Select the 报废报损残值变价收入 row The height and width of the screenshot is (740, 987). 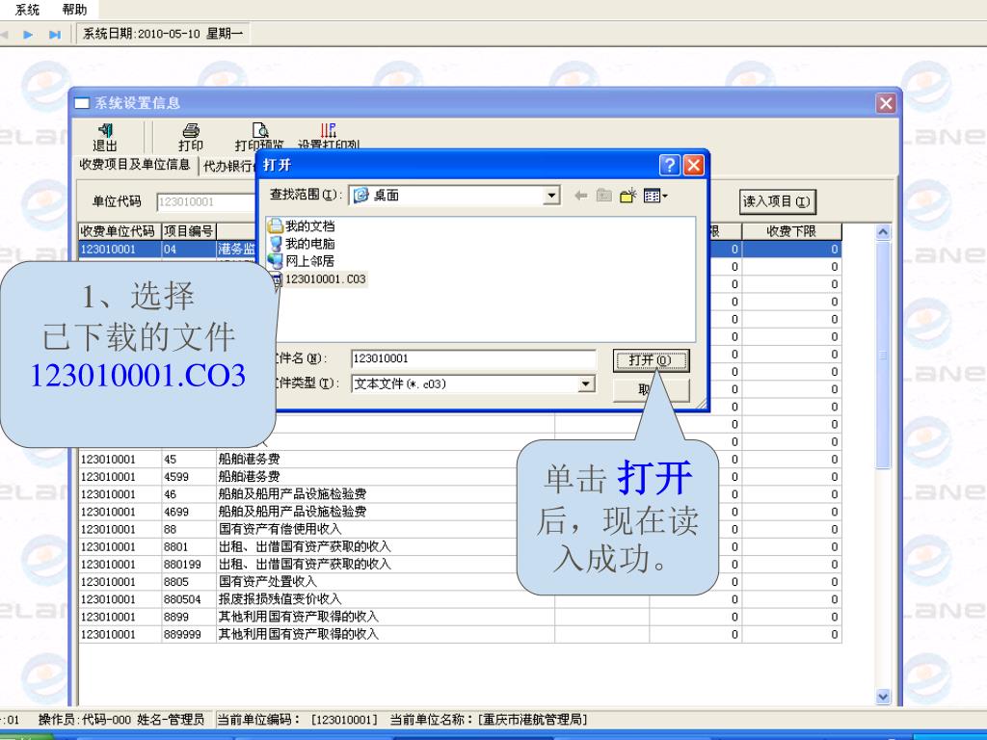click(x=460, y=599)
